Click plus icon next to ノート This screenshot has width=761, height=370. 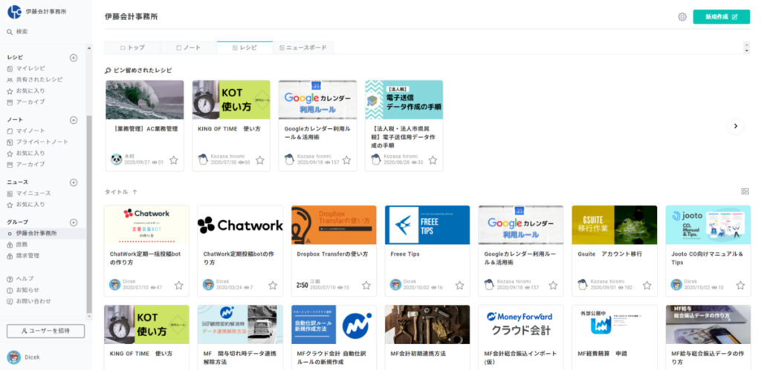tap(74, 120)
